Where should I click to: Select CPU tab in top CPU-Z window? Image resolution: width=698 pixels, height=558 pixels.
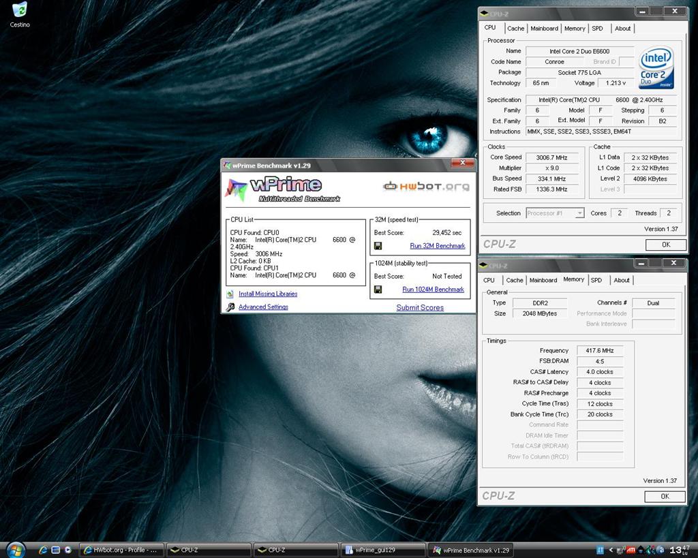[490, 27]
